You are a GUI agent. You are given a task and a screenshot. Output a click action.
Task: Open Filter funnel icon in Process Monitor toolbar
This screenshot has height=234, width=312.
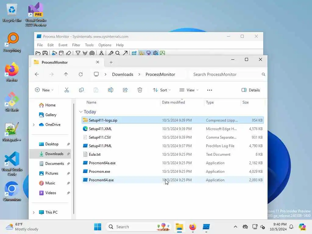tap(78, 53)
